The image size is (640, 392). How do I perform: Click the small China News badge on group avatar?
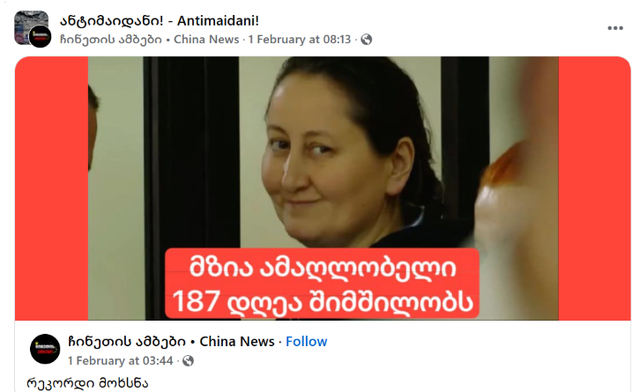[40, 36]
